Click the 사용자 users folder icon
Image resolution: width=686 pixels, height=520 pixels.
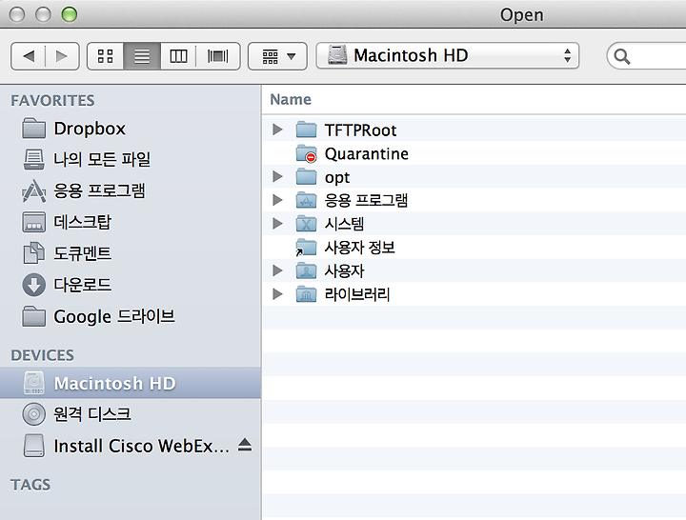306,270
